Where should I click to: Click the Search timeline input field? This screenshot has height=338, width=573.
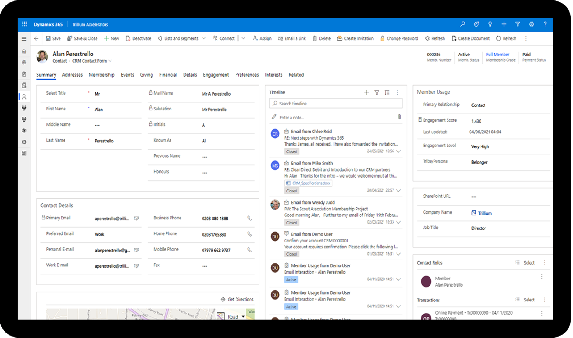tap(336, 104)
